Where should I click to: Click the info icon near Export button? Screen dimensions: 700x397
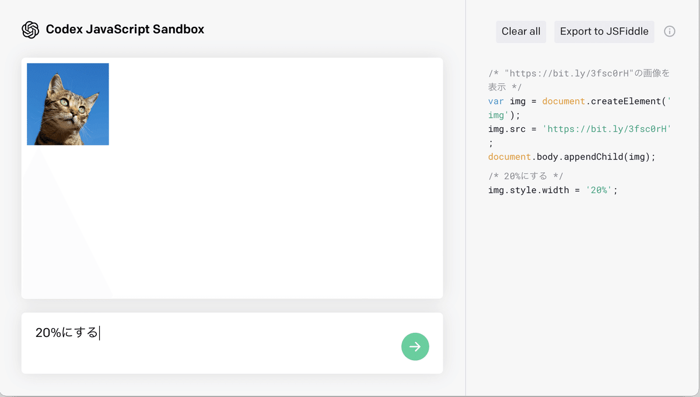(670, 32)
